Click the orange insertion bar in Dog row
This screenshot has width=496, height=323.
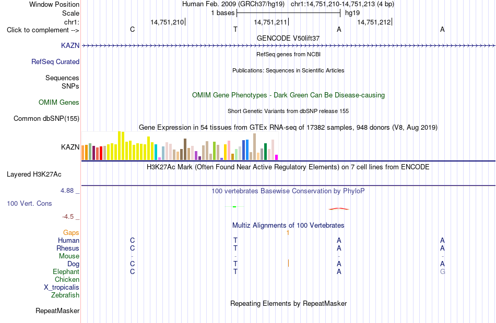[288, 263]
